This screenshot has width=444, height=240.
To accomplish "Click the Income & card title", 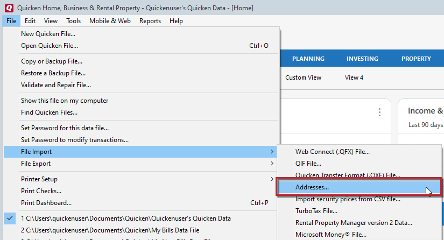I will (x=425, y=111).
